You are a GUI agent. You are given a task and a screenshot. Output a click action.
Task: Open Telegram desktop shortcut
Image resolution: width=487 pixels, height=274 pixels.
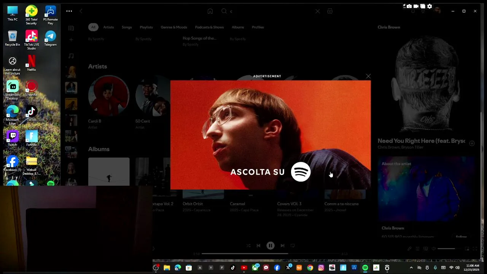click(50, 38)
